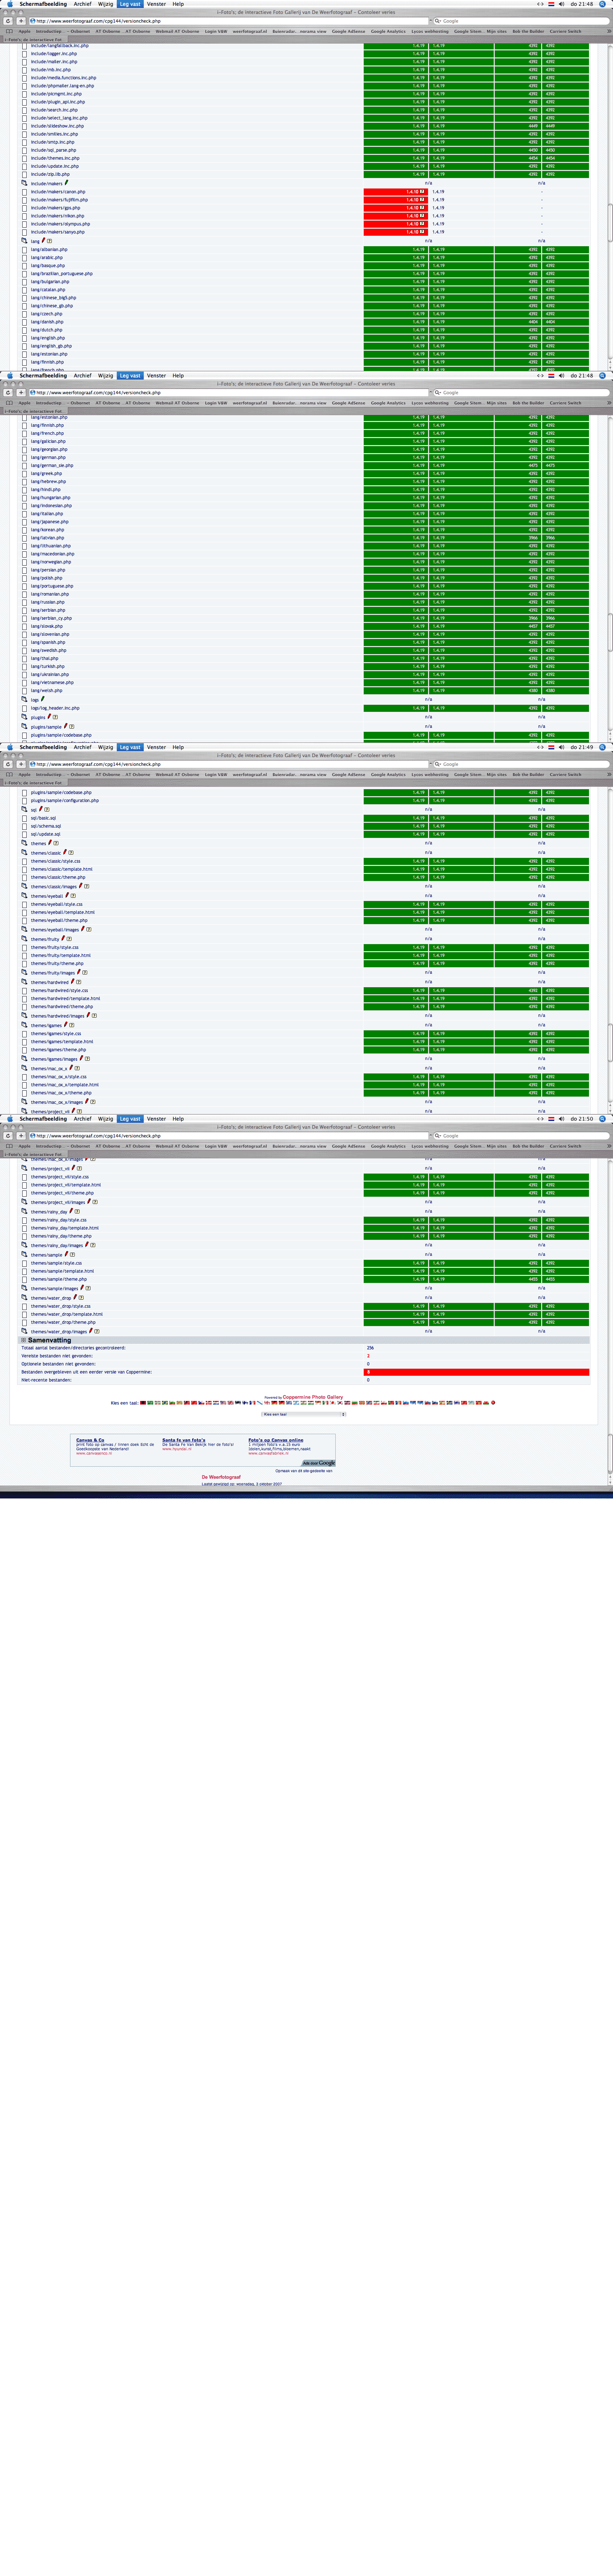
Task: Click pencil icon next to include/makers
Action: [67, 183]
